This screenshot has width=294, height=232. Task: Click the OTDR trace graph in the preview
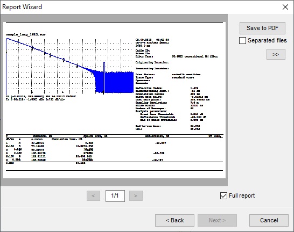tap(70, 66)
